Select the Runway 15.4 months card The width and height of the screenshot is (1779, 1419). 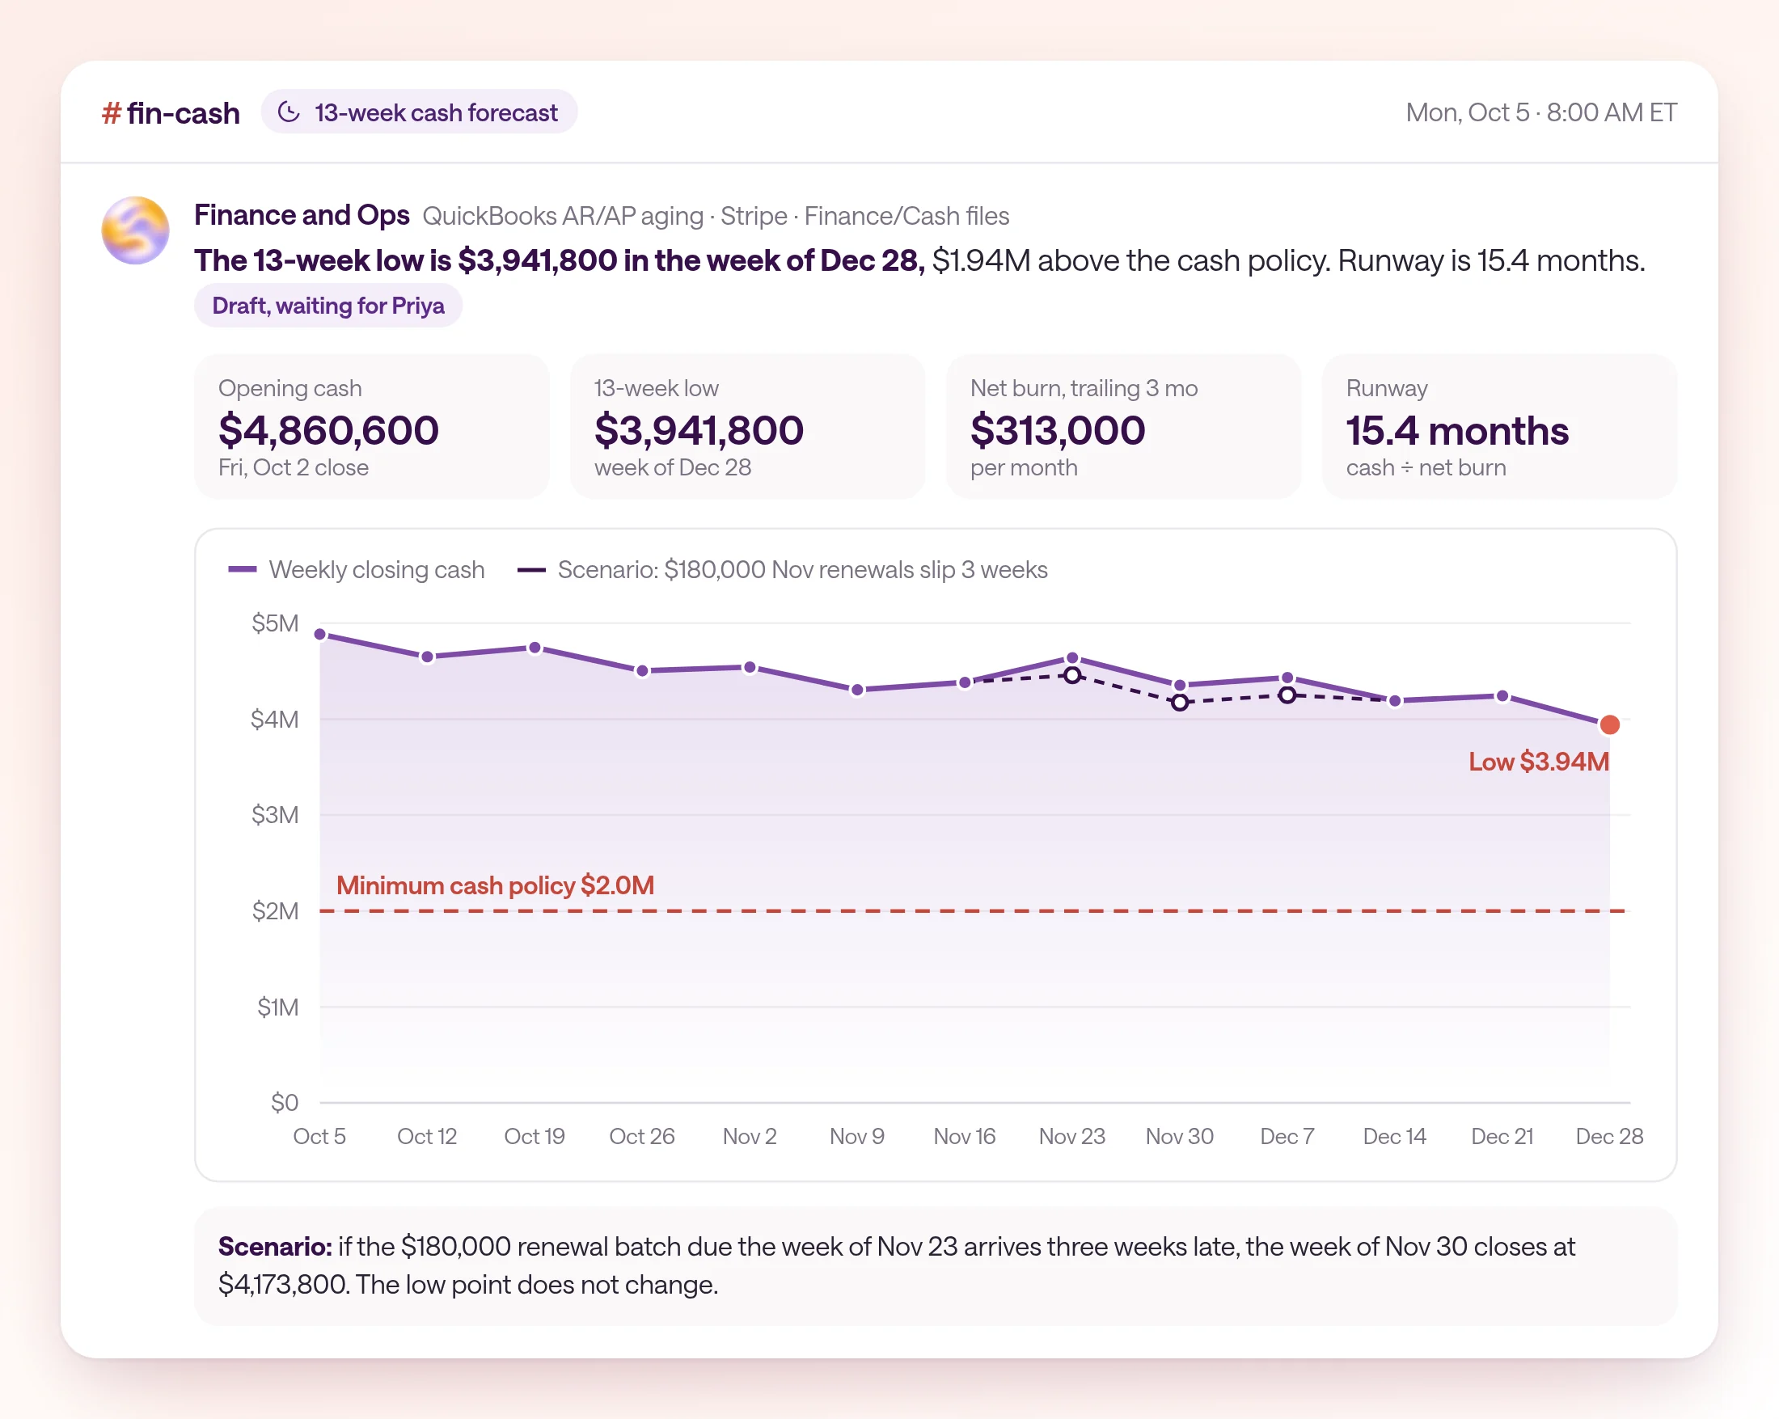point(1499,427)
